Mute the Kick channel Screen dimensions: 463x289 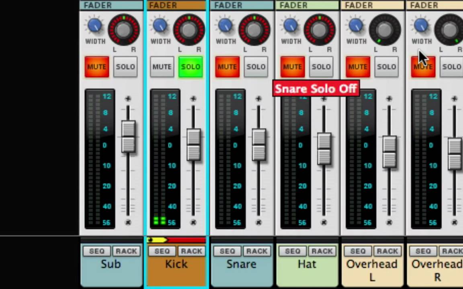pos(162,67)
